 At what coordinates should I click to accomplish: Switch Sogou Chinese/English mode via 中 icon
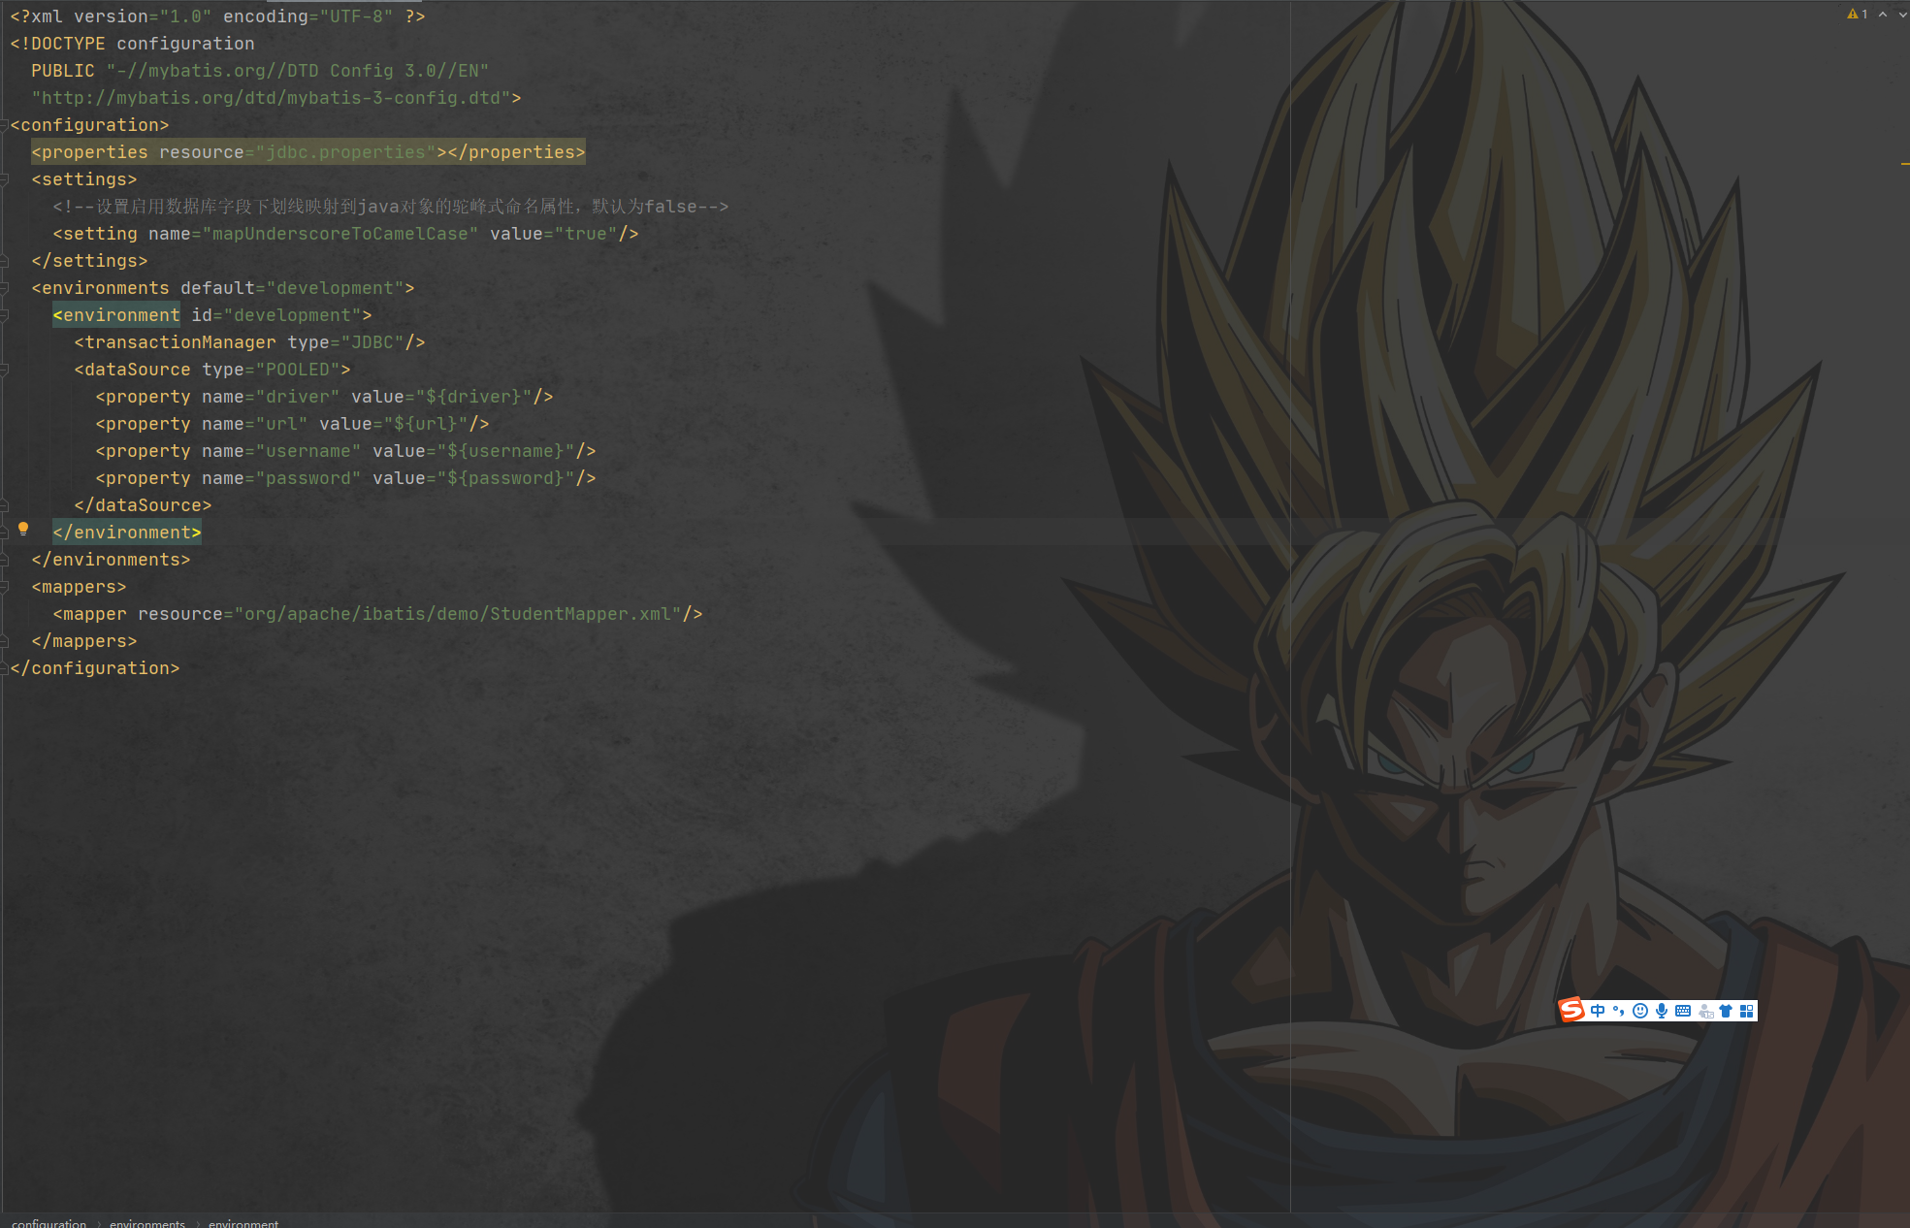[1598, 1011]
